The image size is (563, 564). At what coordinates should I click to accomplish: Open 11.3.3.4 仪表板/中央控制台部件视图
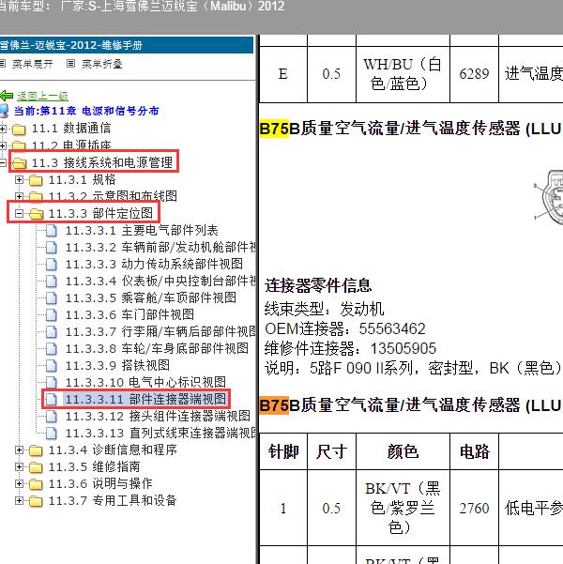tap(160, 281)
